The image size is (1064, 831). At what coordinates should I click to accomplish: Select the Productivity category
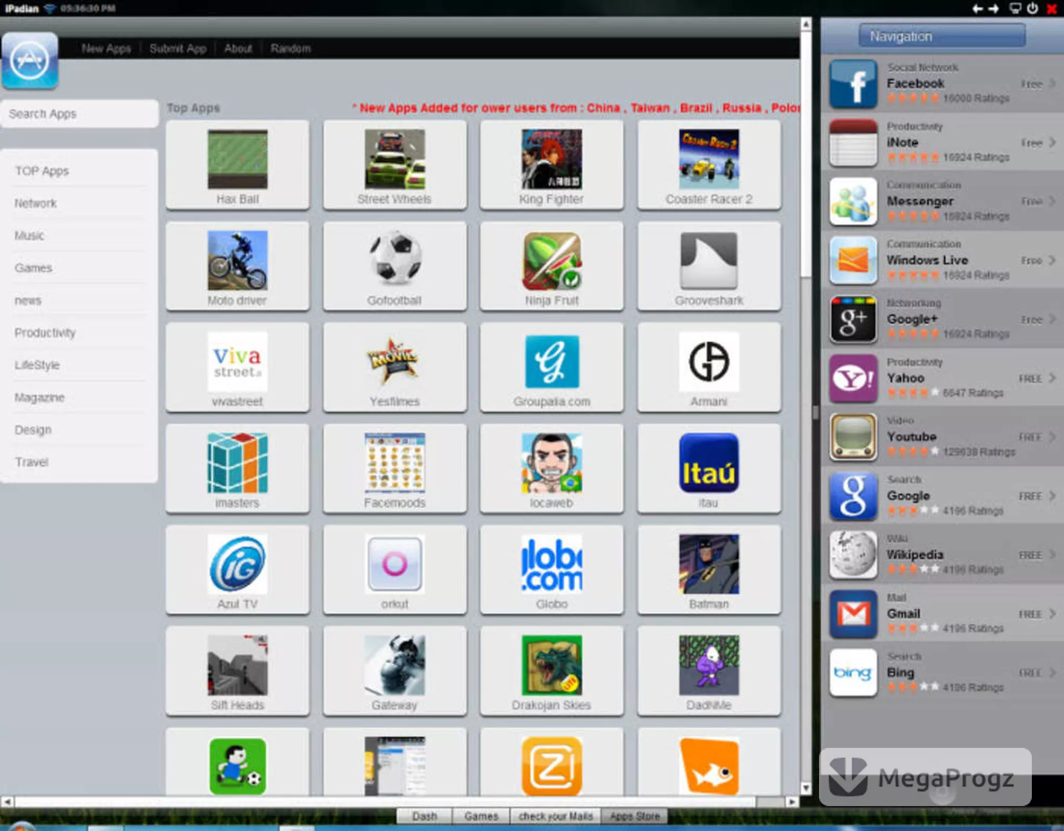45,333
